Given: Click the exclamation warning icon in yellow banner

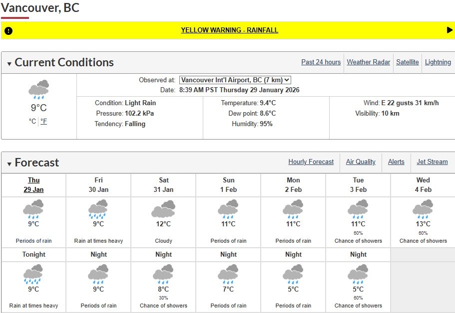Looking at the screenshot, I should click(x=8, y=31).
